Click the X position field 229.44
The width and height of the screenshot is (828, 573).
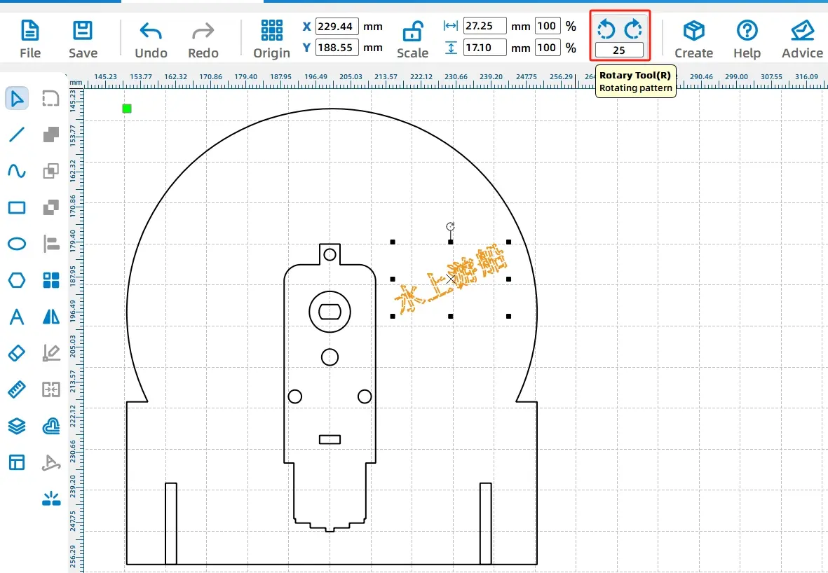[337, 27]
